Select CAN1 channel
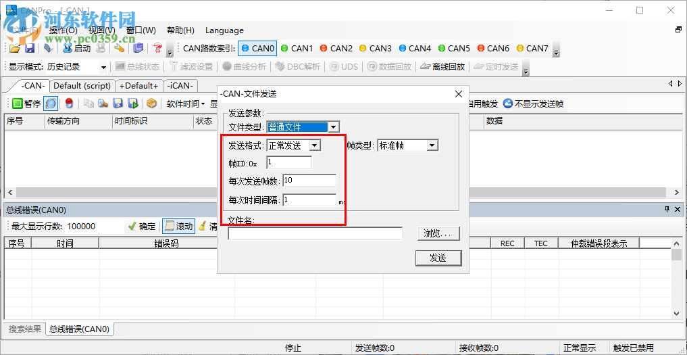Image resolution: width=687 pixels, height=355 pixels. coord(297,48)
